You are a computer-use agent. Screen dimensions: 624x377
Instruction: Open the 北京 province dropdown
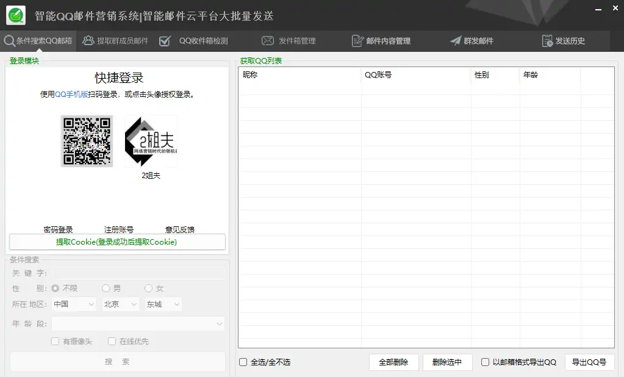[x=121, y=304]
